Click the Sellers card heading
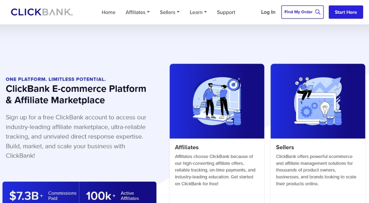The height and width of the screenshot is (203, 369). click(285, 147)
